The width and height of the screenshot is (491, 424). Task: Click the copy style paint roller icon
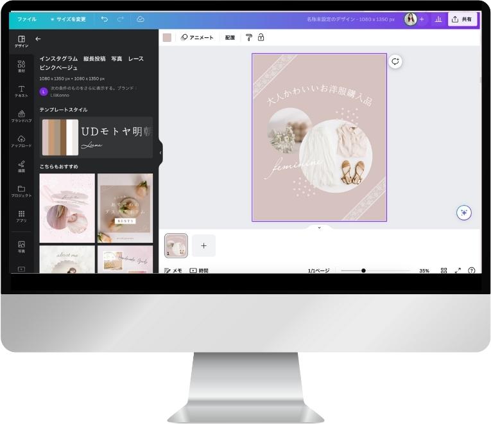click(x=249, y=38)
